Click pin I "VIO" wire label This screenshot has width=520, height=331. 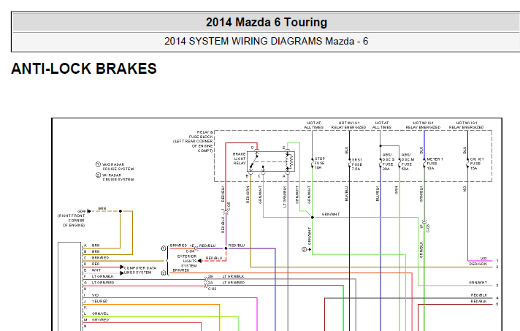coord(95,295)
